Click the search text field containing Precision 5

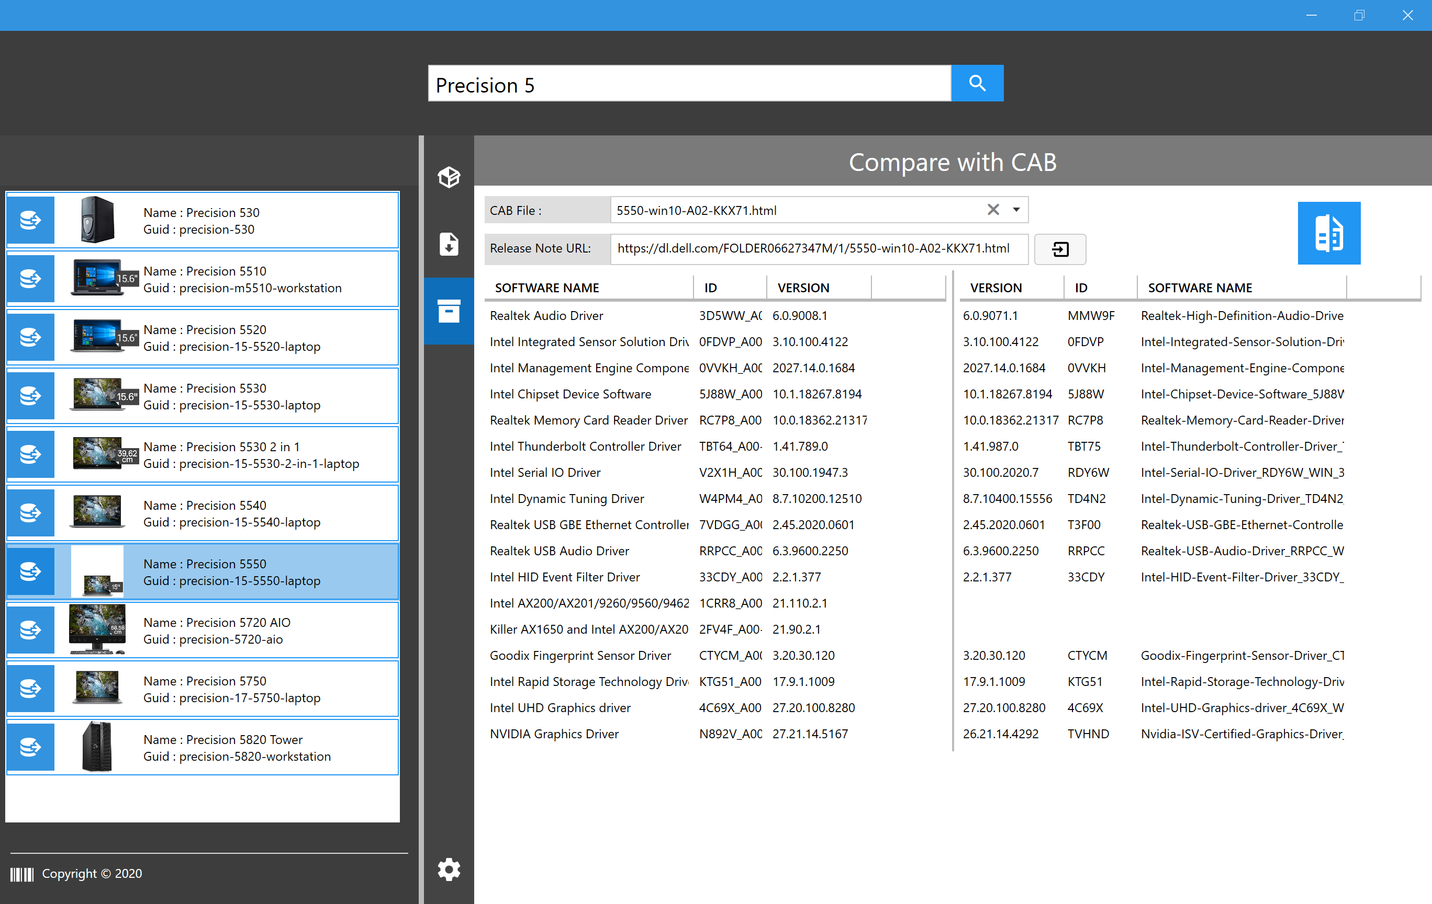coord(689,84)
